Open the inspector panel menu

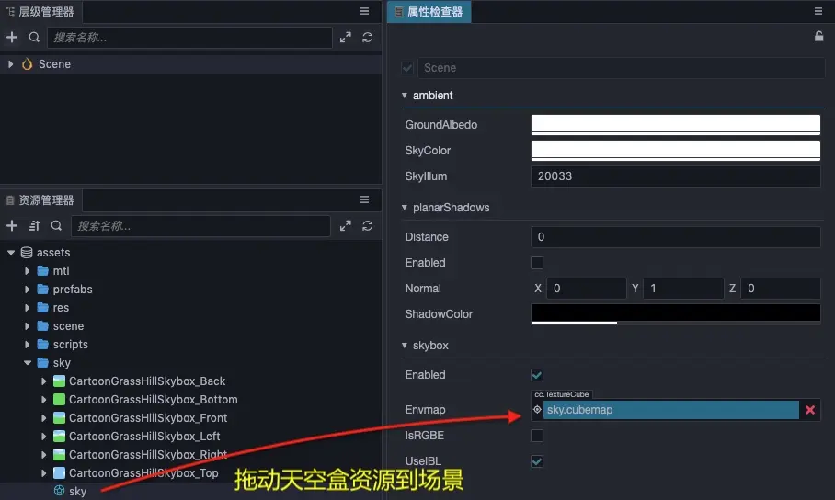point(818,11)
